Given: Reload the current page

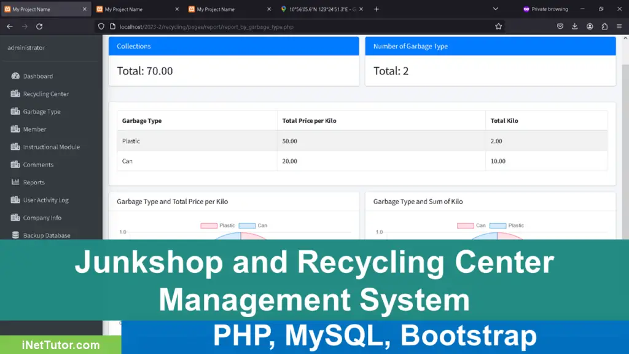Looking at the screenshot, I should 39,26.
